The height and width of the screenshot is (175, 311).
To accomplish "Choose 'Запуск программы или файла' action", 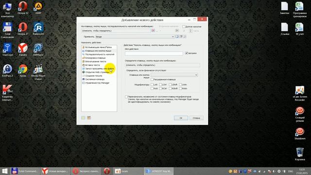I will coord(98,69).
